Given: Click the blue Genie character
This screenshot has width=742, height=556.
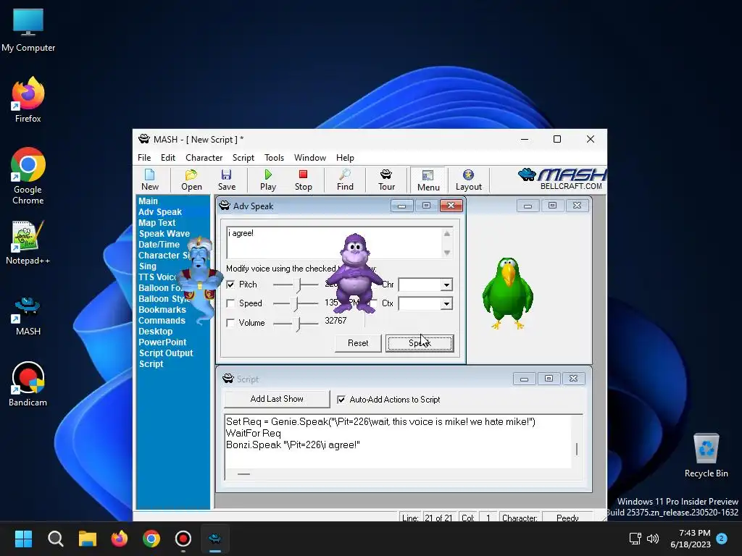Looking at the screenshot, I should pos(201,281).
